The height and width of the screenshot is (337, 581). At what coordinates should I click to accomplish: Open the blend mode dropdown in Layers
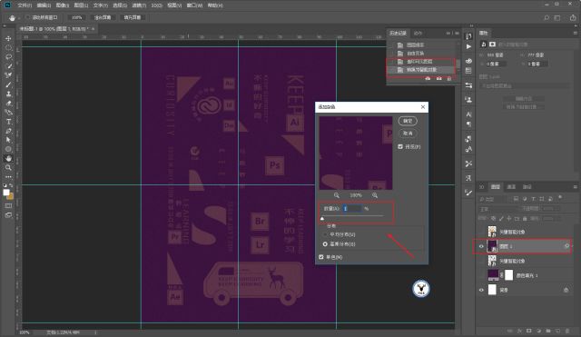coord(499,209)
